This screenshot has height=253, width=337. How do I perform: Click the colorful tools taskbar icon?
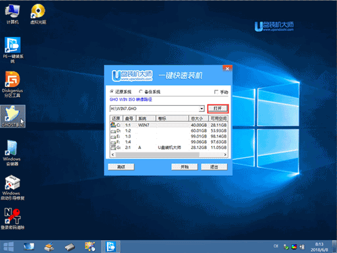[x=90, y=246]
